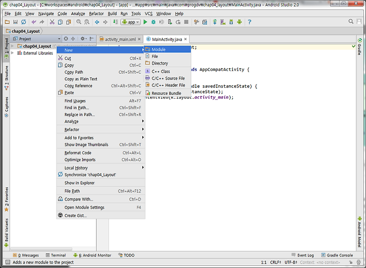Image resolution: width=366 pixels, height=268 pixels.
Task: Click the chap04_Layout breadcrumb
Action: click(x=23, y=31)
